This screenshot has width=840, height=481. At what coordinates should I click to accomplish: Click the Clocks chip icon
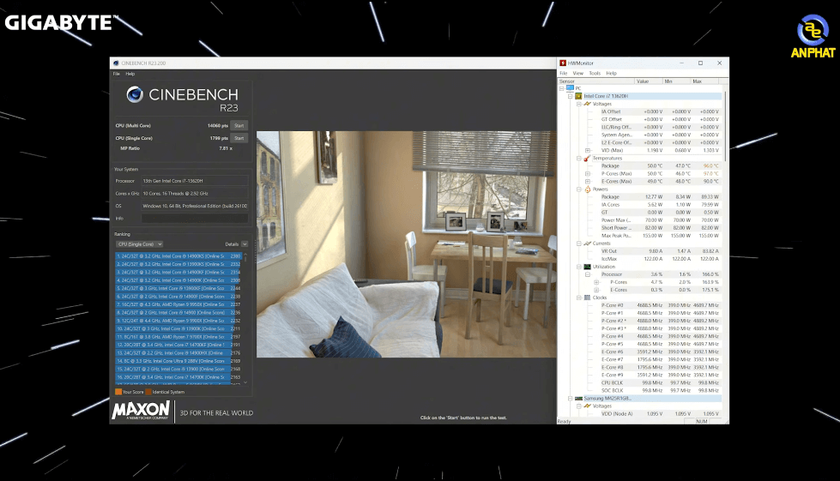[x=587, y=298]
